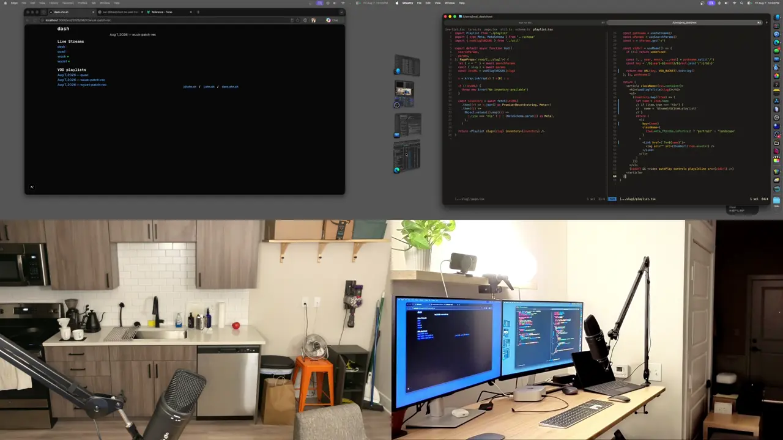Follow the j.ehn.sh footer link
Screen dimensions: 783x440
point(209,87)
